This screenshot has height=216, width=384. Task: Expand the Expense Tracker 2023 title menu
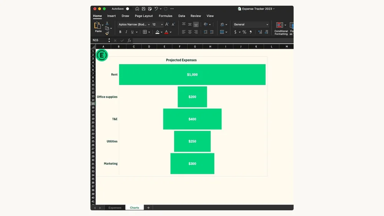pyautogui.click(x=274, y=9)
